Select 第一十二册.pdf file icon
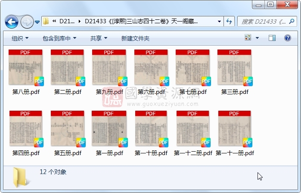Image resolution: width=301 pixels, height=193 pixels. (x=193, y=129)
